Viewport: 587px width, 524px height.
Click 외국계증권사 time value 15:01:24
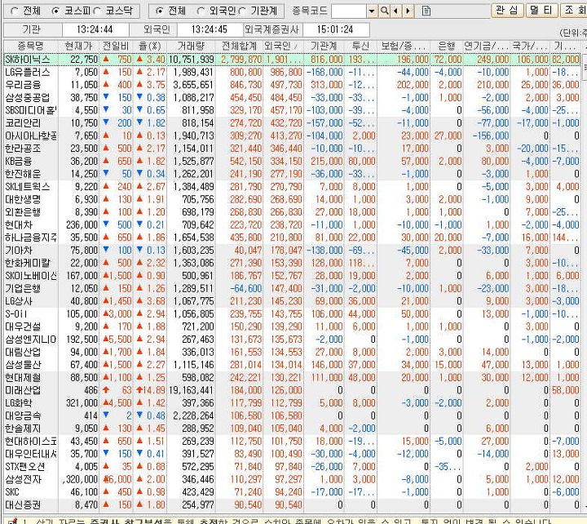pyautogui.click(x=335, y=29)
